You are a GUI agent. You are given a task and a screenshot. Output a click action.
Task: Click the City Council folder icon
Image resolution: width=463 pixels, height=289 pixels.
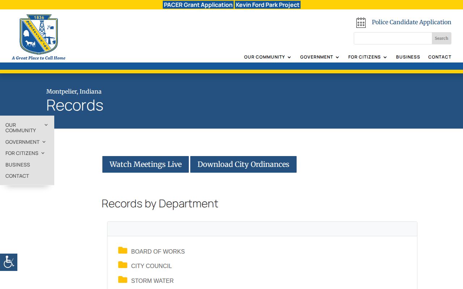click(123, 265)
